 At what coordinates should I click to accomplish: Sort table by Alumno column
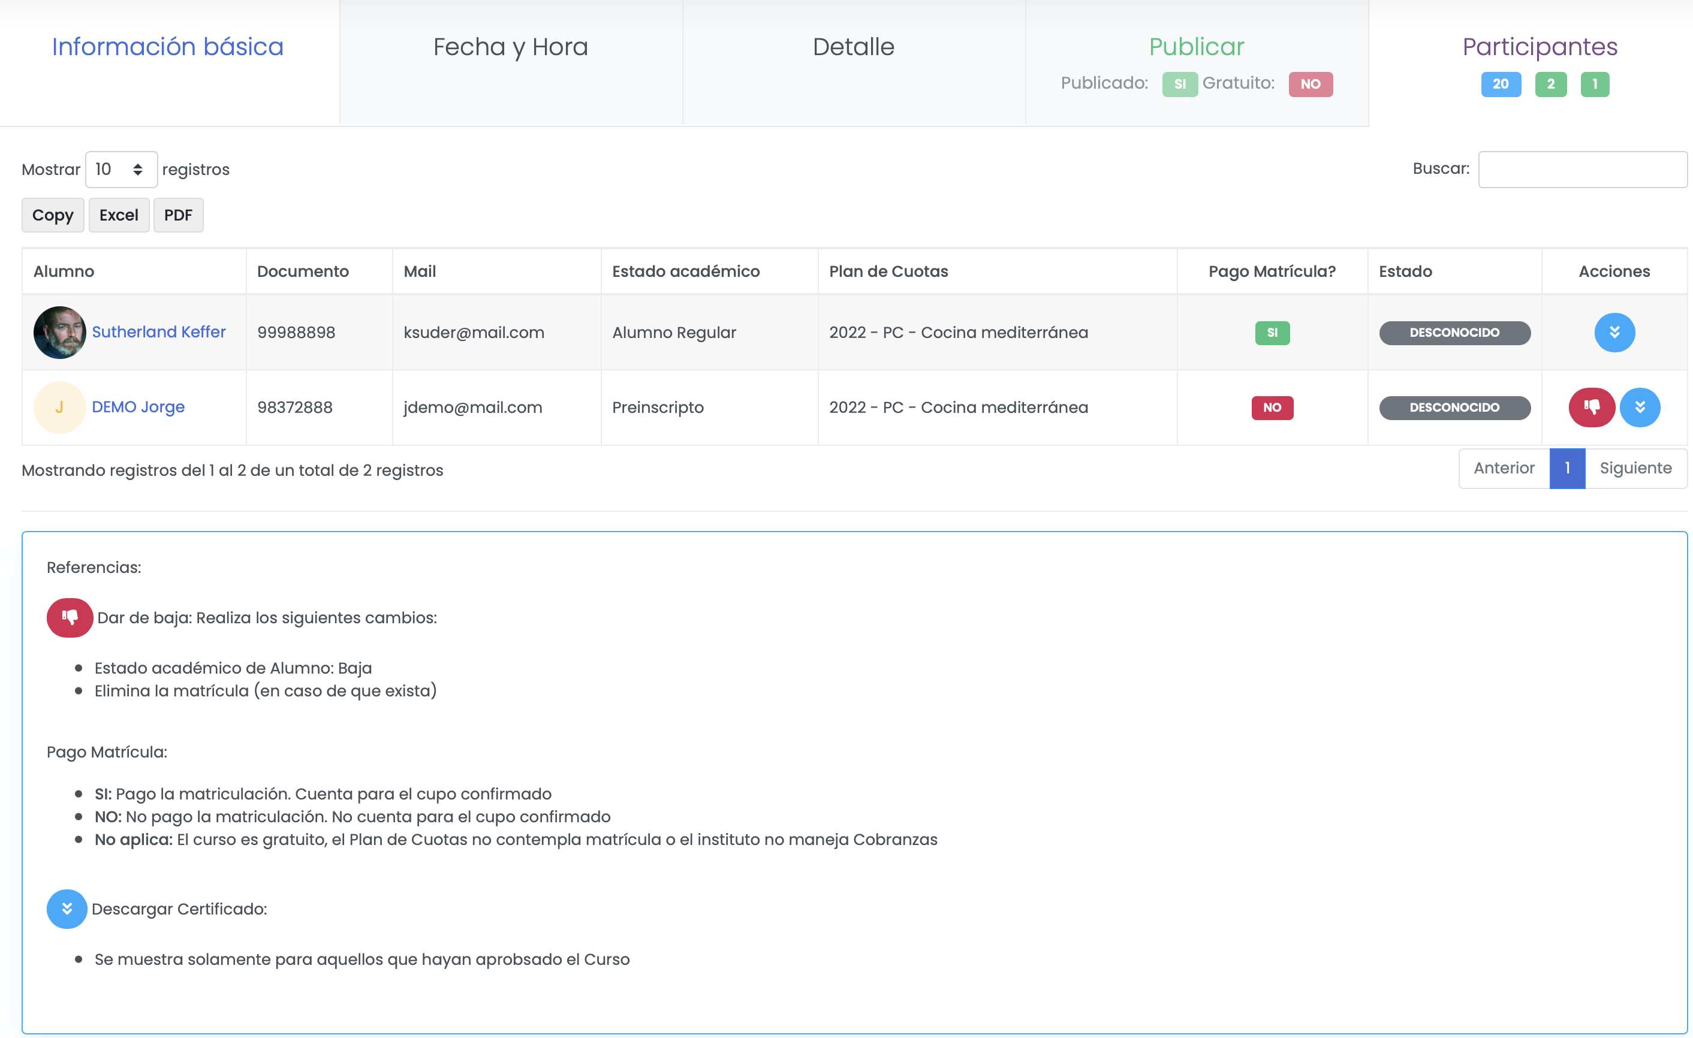tap(134, 271)
